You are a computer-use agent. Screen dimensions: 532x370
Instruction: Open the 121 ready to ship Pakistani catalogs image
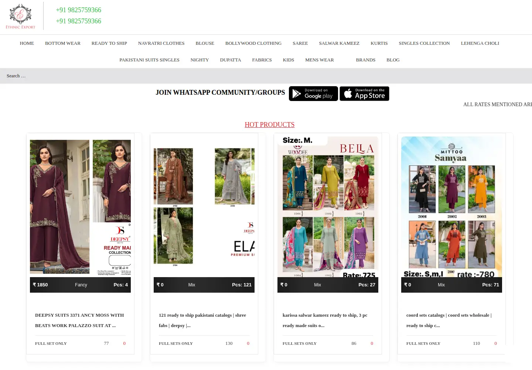tap(204, 207)
